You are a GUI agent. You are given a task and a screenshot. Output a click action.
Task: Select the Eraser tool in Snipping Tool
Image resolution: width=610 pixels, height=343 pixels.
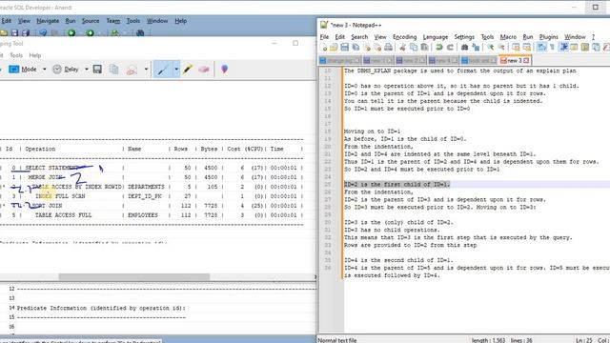203,70
